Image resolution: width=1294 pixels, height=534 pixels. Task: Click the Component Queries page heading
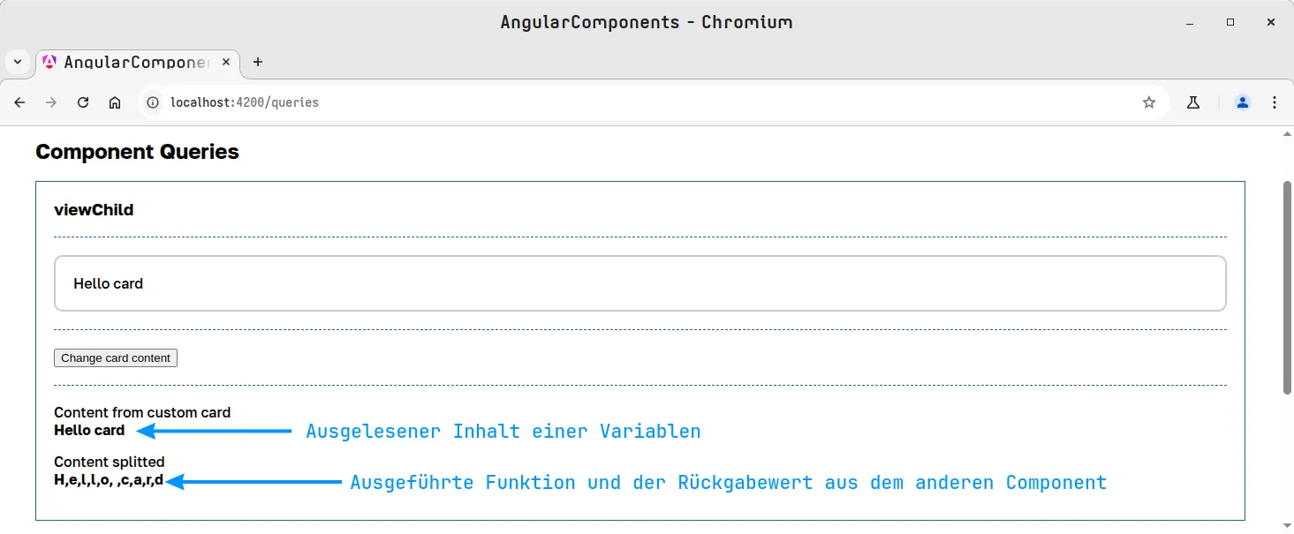(137, 152)
